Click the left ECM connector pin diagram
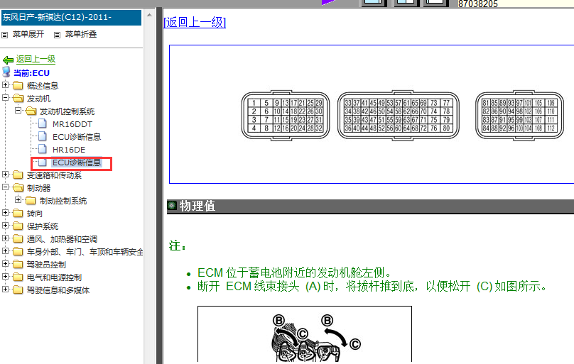Image resolution: width=574 pixels, height=364 pixels. 286,116
